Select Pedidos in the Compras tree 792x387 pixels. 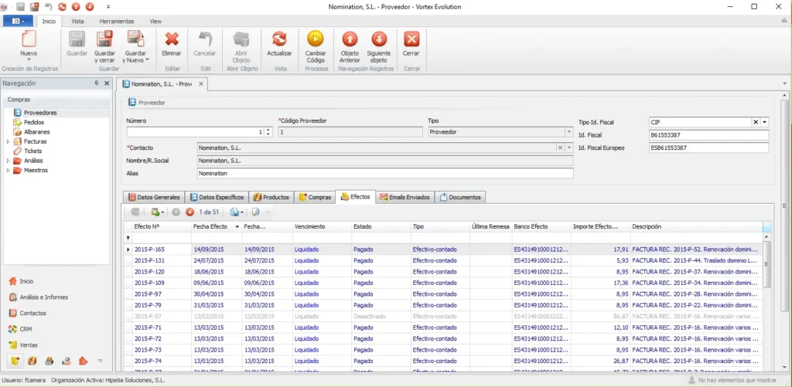click(34, 123)
